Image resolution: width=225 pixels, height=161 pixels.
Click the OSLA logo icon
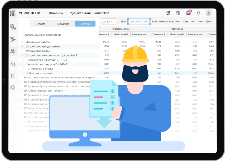pyautogui.click(x=13, y=13)
